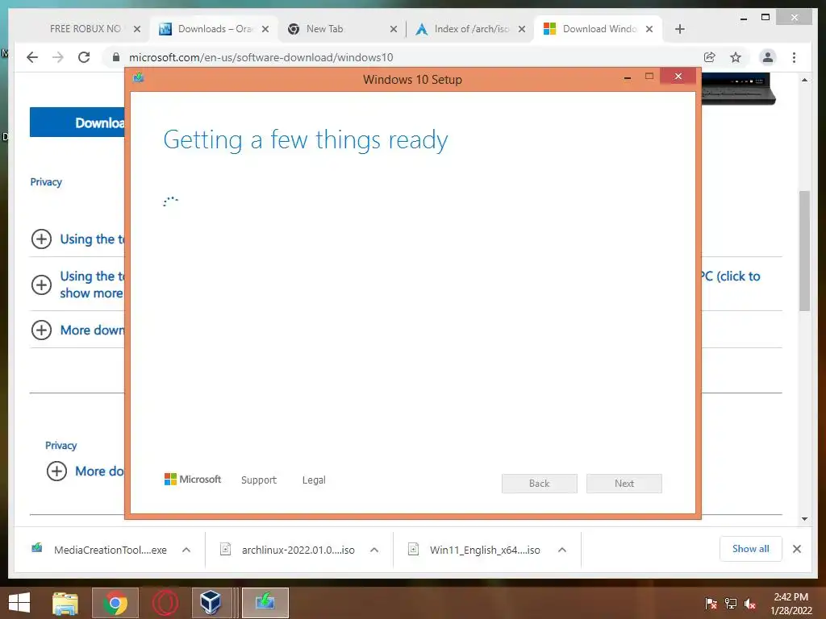The width and height of the screenshot is (826, 619).
Task: Close the Download Windows tab
Action: (649, 29)
